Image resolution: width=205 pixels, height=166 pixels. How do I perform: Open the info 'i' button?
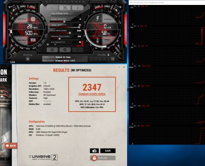coord(77,8)
